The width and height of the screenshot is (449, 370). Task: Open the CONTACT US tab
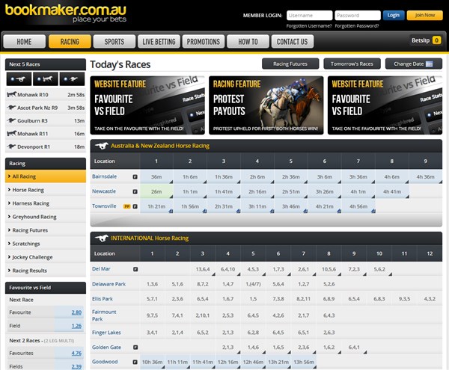tap(293, 42)
